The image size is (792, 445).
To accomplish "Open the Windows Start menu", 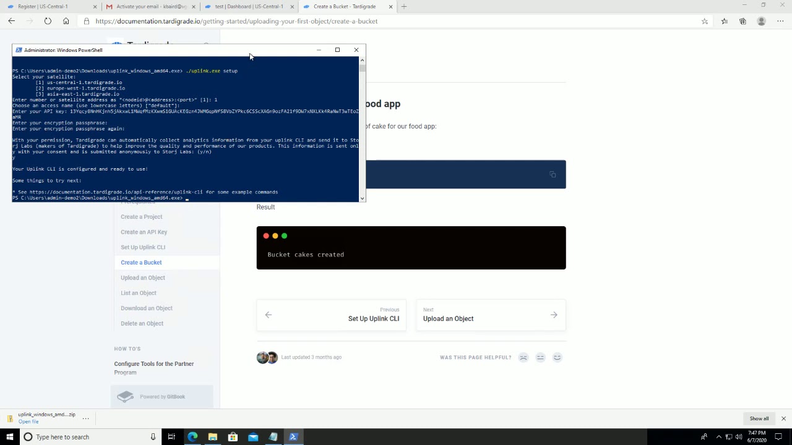I will coord(9,437).
